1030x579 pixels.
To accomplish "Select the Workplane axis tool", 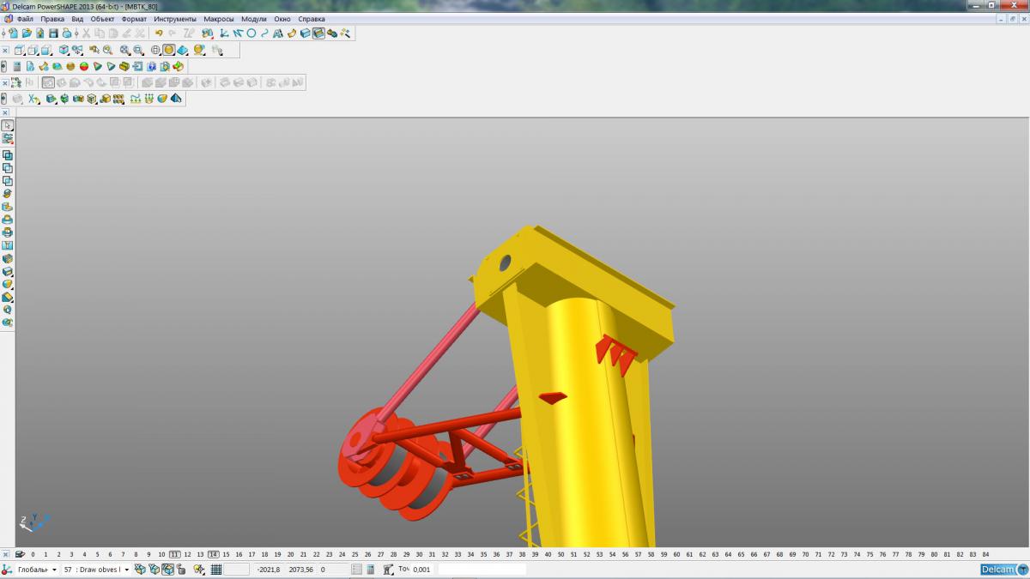I will click(223, 33).
